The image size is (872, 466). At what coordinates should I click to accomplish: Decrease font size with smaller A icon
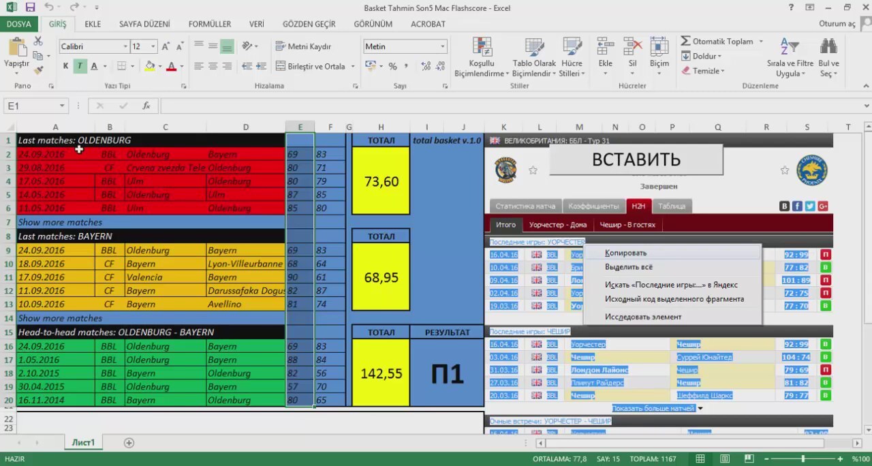pos(181,46)
